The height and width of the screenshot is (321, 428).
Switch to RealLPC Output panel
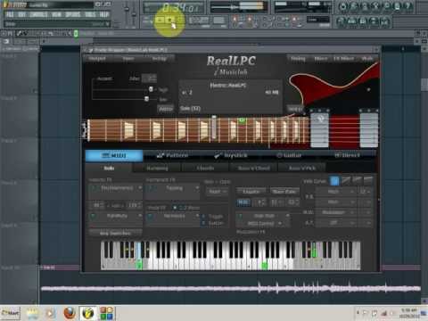coord(97,59)
